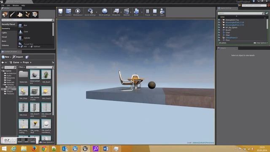Select the Landscape mode mountain icon
Screen dimensions: 270x152
[20, 14]
